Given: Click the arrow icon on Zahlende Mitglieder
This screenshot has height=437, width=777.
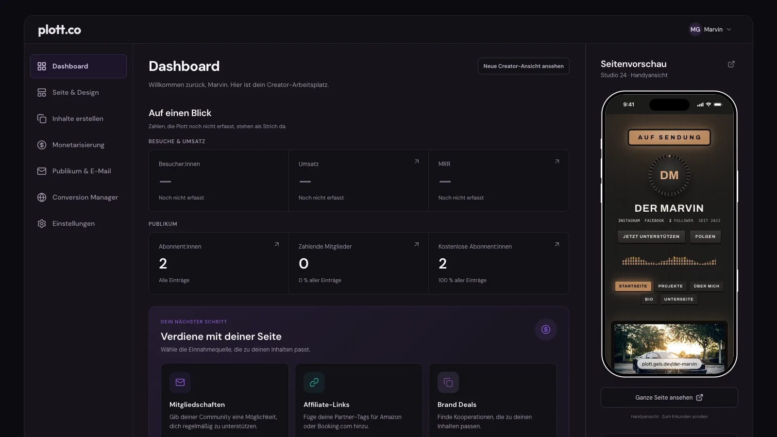Looking at the screenshot, I should (x=417, y=244).
